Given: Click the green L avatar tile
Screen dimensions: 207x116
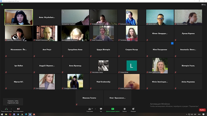Looking at the screenshot, I should point(132,66).
